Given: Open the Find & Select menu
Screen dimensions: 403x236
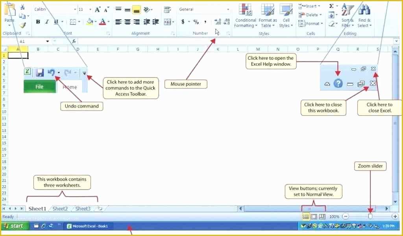Looking at the screenshot, I should click(x=364, y=15).
